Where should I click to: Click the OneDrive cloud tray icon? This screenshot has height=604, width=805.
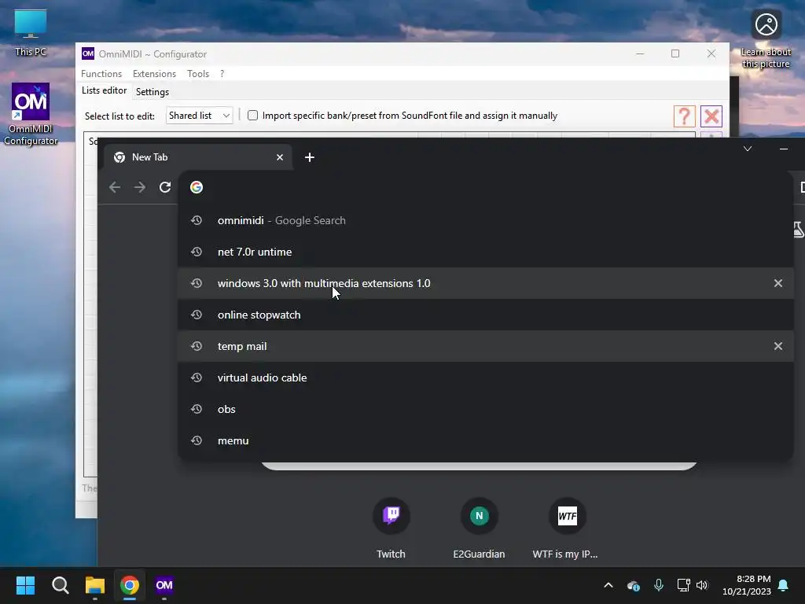pyautogui.click(x=634, y=585)
